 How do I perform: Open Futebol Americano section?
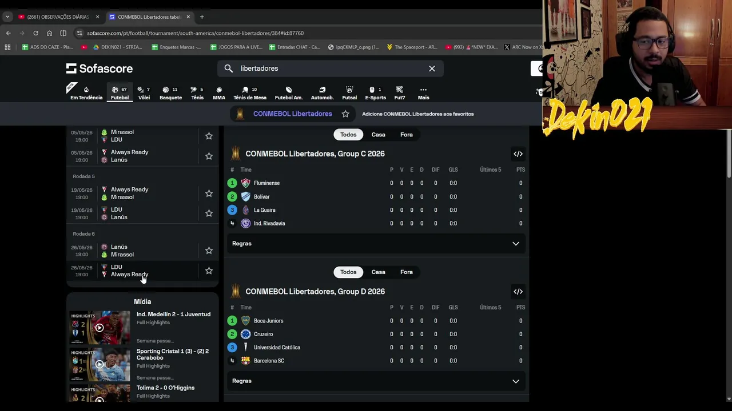[x=289, y=93]
